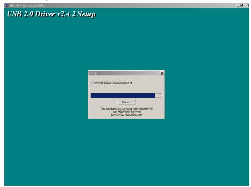Click the D:\WINNT file path text

tap(112, 83)
